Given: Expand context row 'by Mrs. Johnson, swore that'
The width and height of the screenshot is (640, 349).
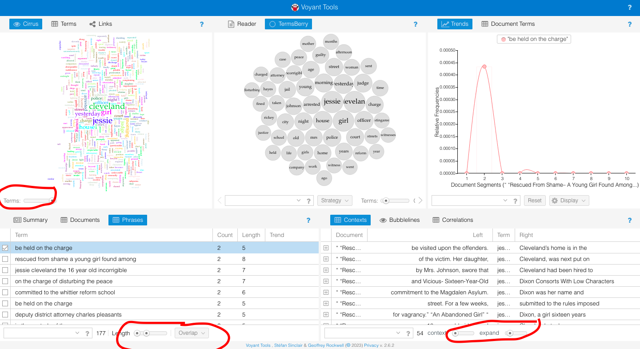Looking at the screenshot, I should [x=326, y=270].
